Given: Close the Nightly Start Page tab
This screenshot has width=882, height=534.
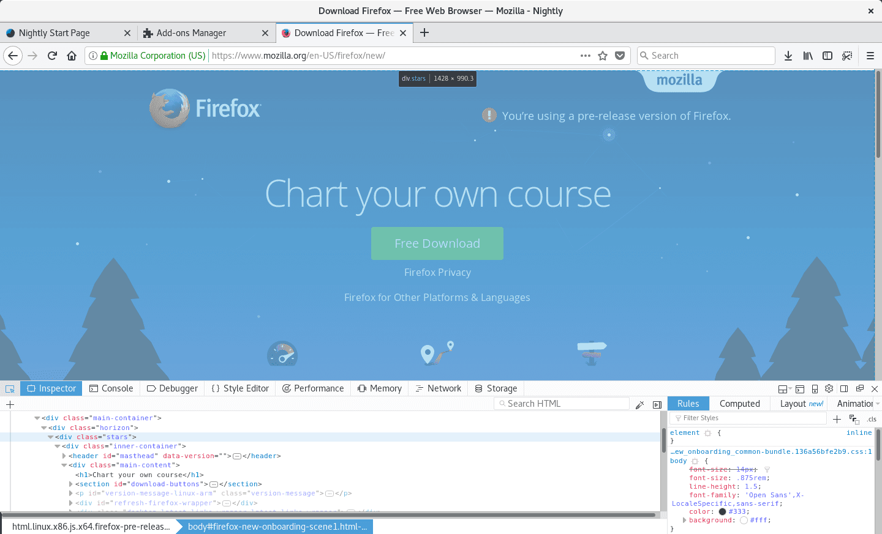Looking at the screenshot, I should (x=127, y=33).
